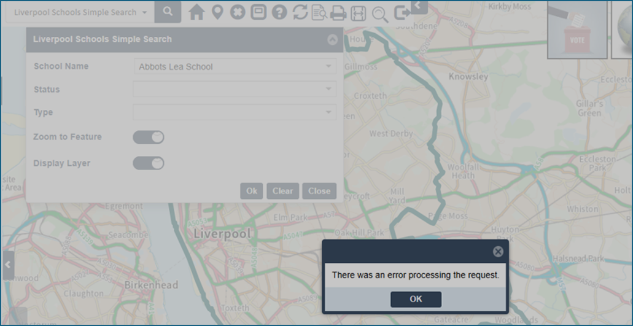Open the Status dropdown
The width and height of the screenshot is (633, 326).
pos(235,89)
